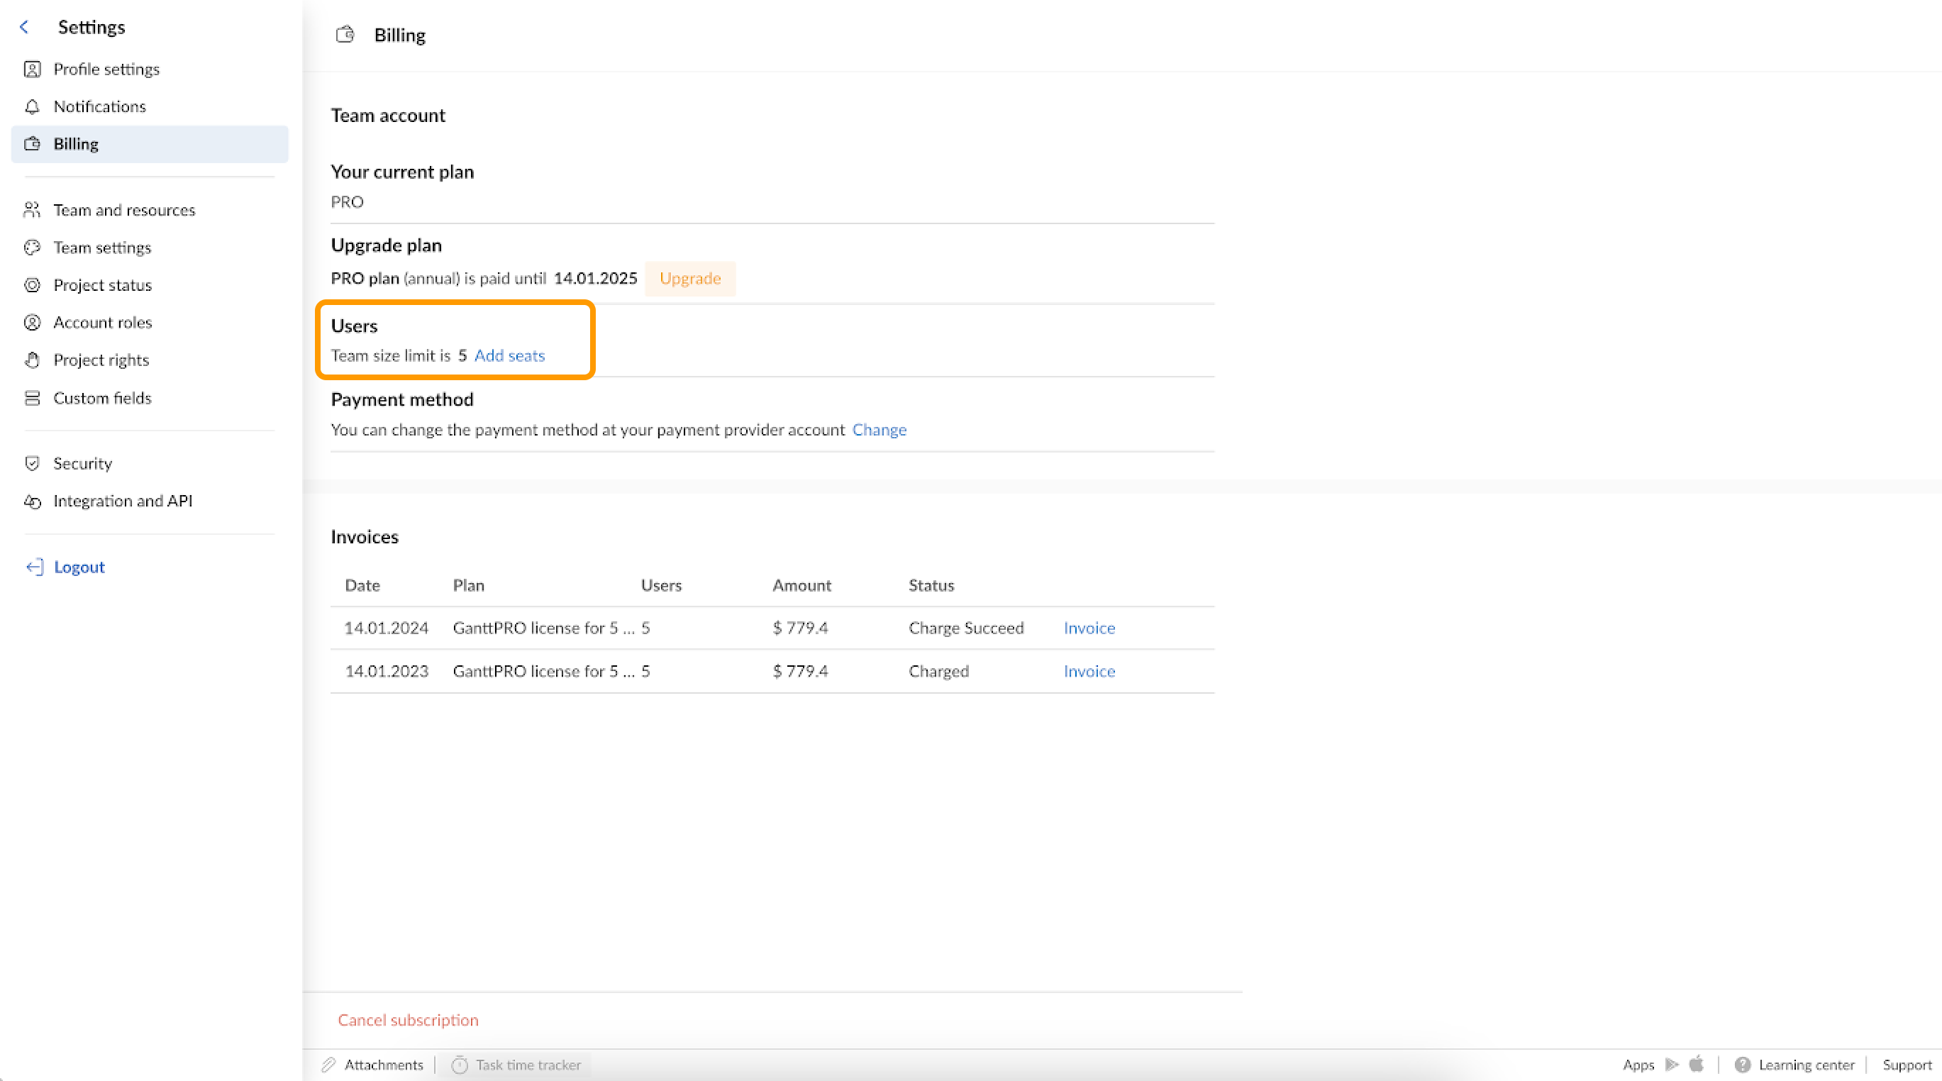The height and width of the screenshot is (1081, 1942).
Task: Select the Security shield icon
Action: [x=33, y=463]
